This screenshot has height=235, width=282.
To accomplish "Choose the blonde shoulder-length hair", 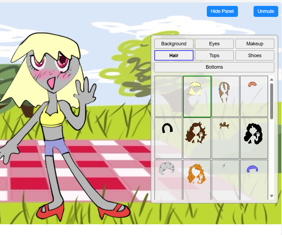I will (x=197, y=97).
